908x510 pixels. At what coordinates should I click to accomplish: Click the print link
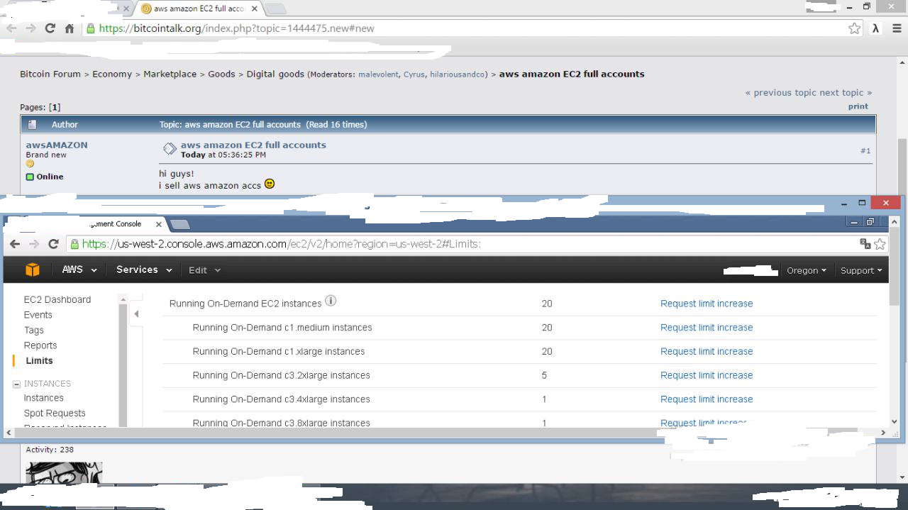click(858, 106)
